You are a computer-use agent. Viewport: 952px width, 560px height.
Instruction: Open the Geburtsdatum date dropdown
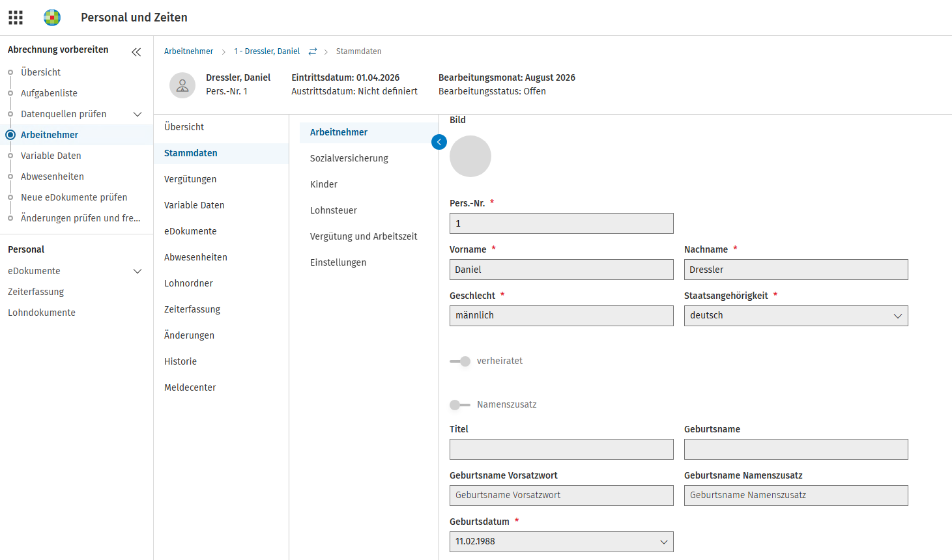click(x=562, y=542)
